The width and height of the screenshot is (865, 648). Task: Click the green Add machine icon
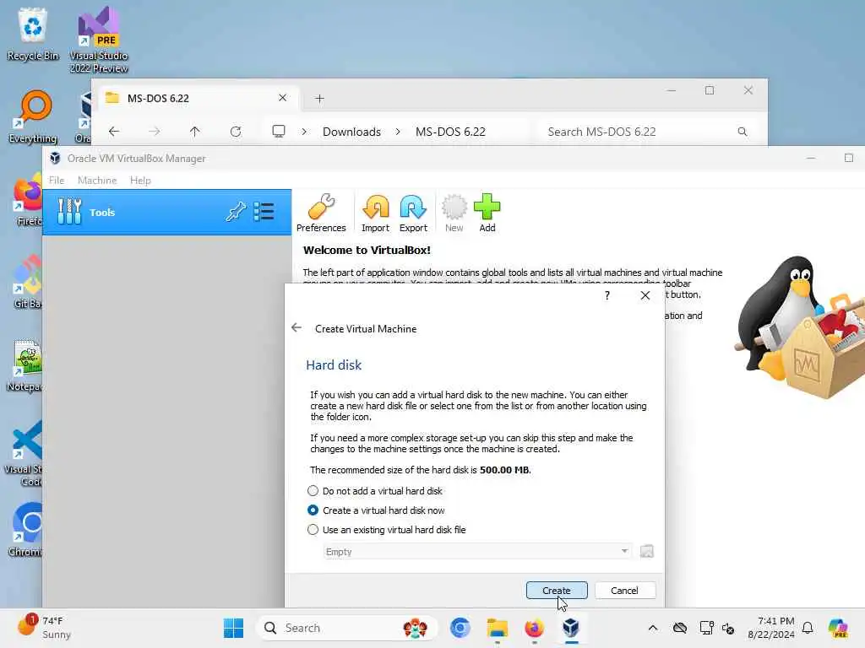[487, 213]
